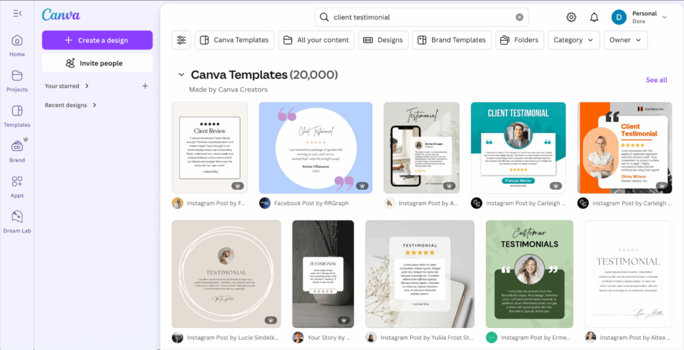Collapse the Canva Templates section
The height and width of the screenshot is (350, 684).
tap(180, 75)
